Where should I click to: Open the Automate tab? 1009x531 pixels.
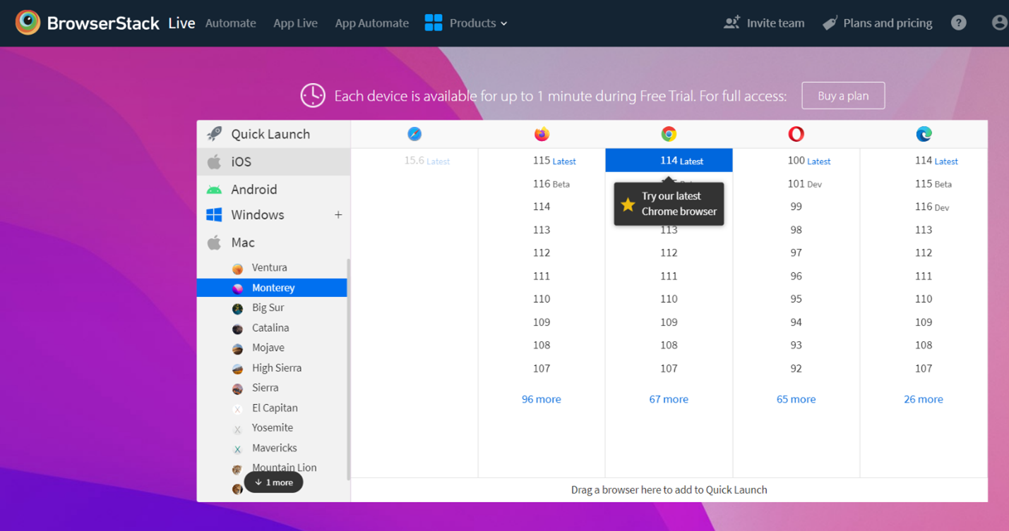click(x=231, y=23)
